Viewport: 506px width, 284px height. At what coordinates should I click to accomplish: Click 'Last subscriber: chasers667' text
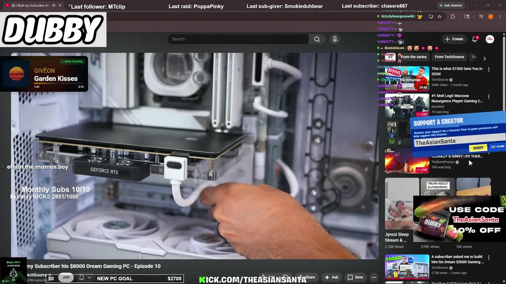pos(375,6)
